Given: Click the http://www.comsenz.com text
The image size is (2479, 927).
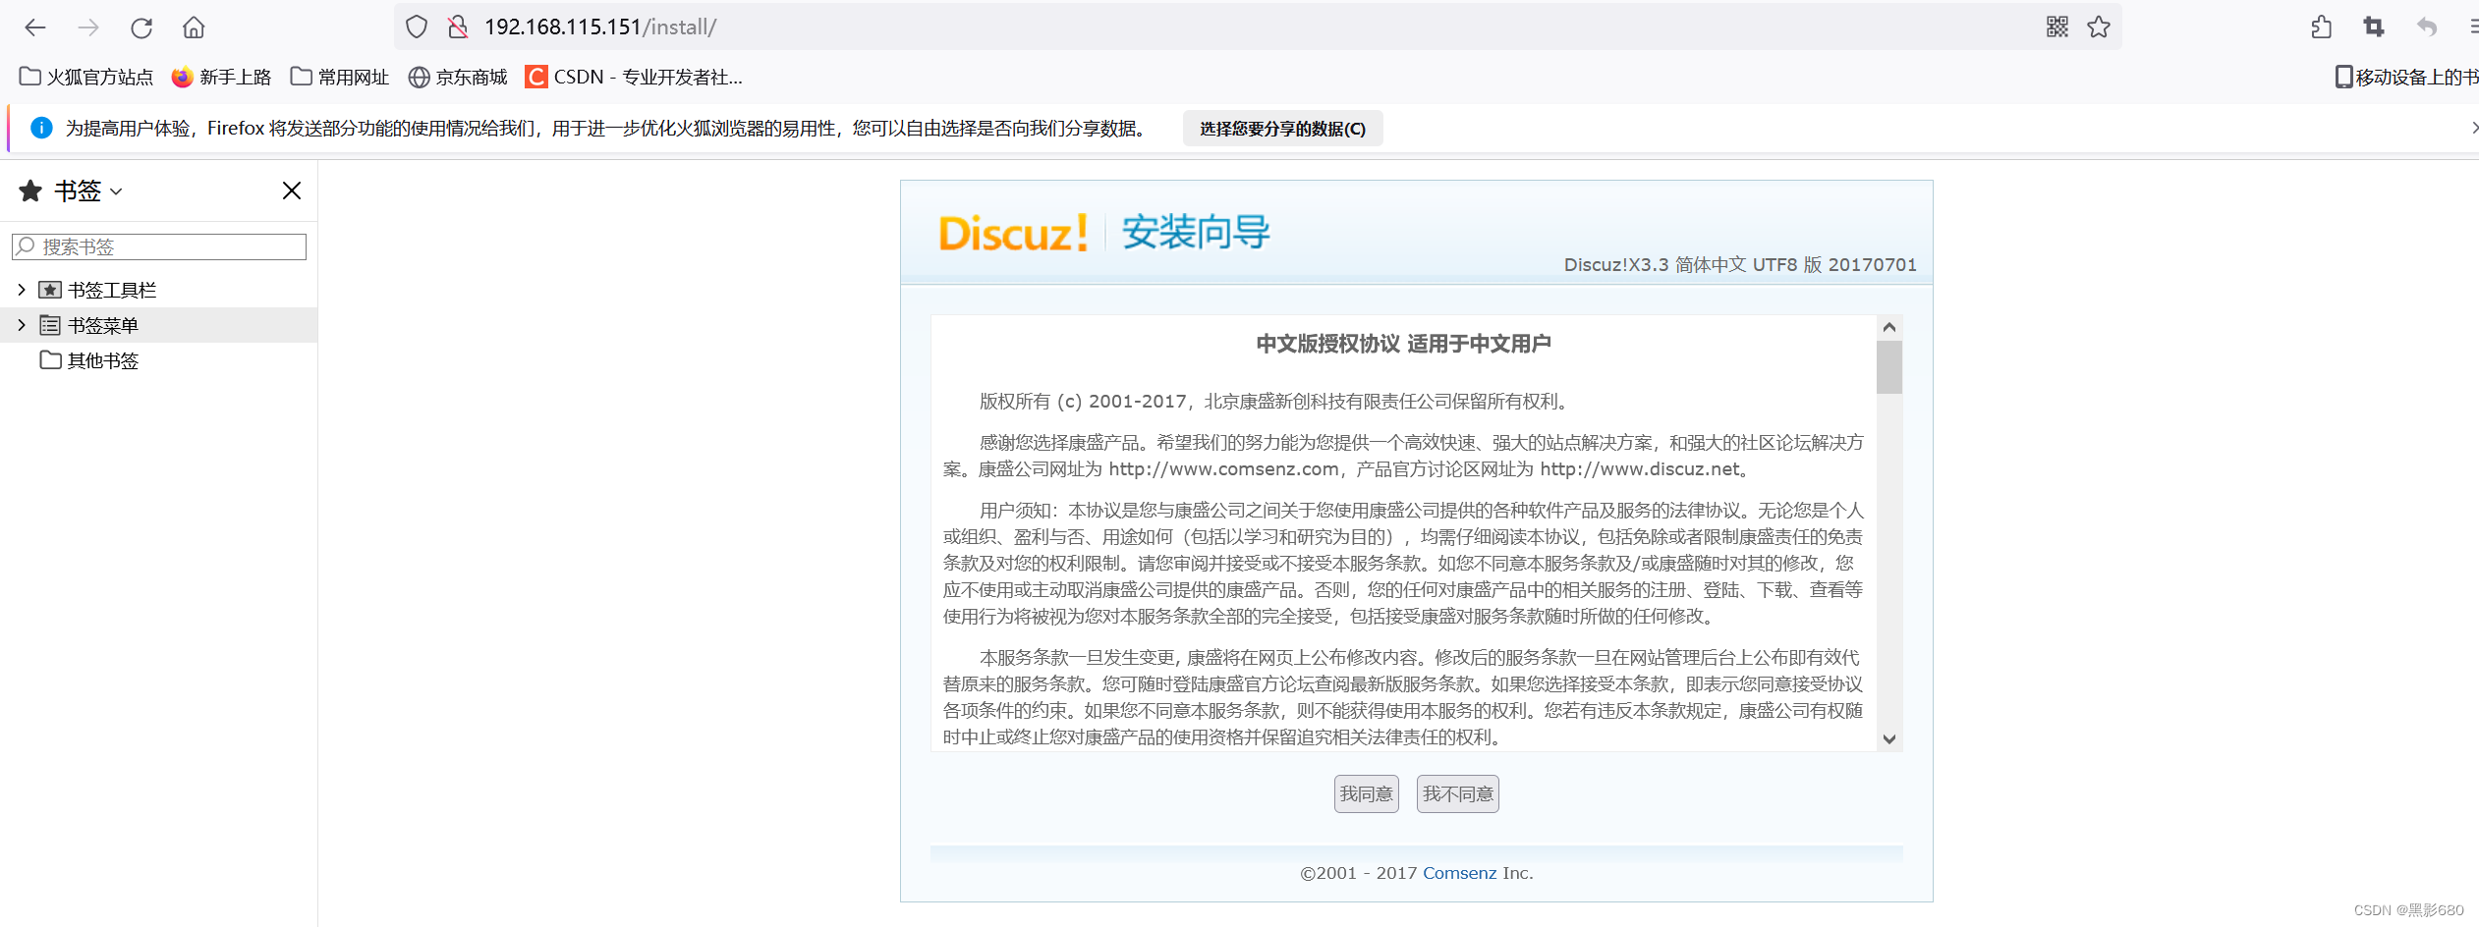Looking at the screenshot, I should coord(1224,469).
